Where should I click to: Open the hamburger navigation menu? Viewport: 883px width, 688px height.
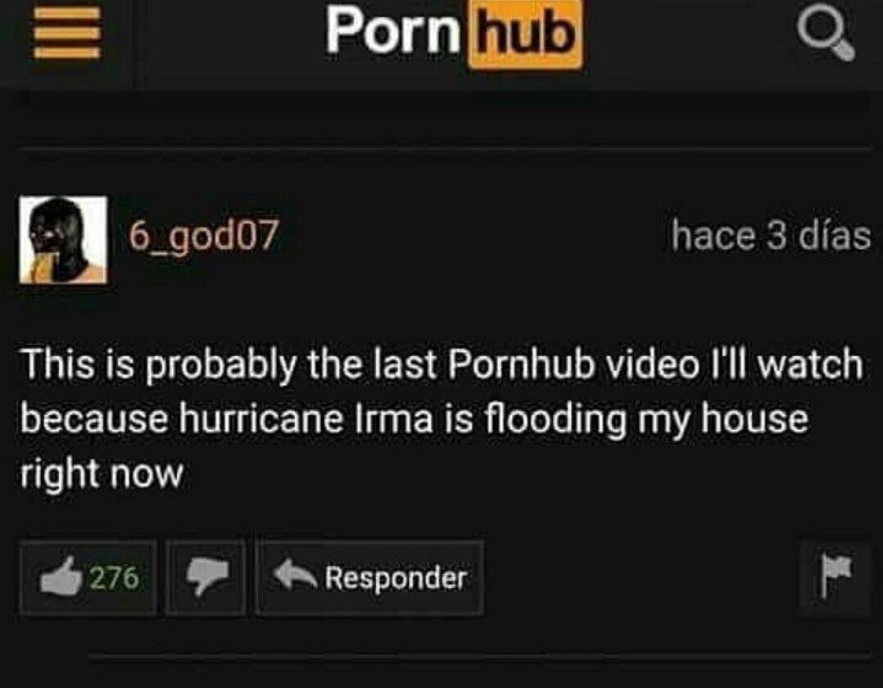[67, 33]
